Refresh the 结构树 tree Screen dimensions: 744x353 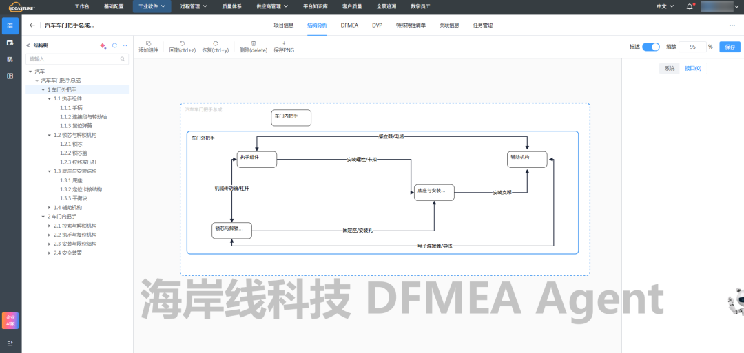[x=114, y=45]
